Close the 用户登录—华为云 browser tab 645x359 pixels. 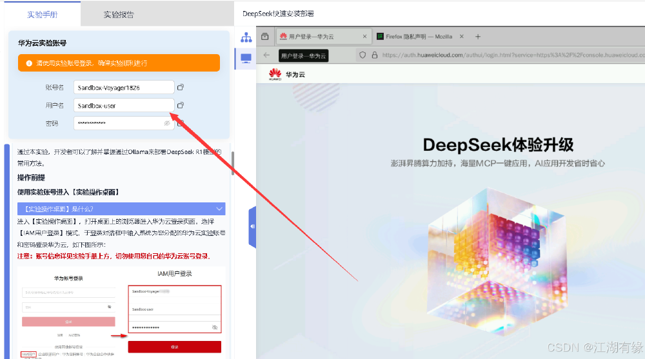pyautogui.click(x=364, y=37)
